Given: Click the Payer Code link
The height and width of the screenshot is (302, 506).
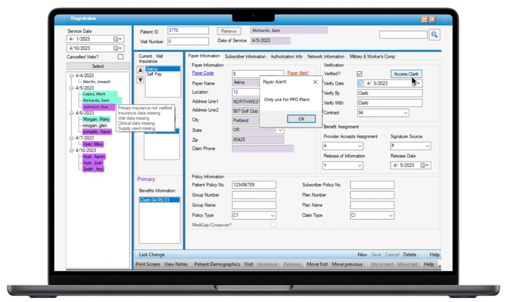Looking at the screenshot, I should click(203, 73).
